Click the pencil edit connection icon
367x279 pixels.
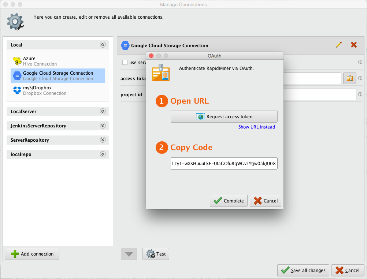tap(339, 45)
